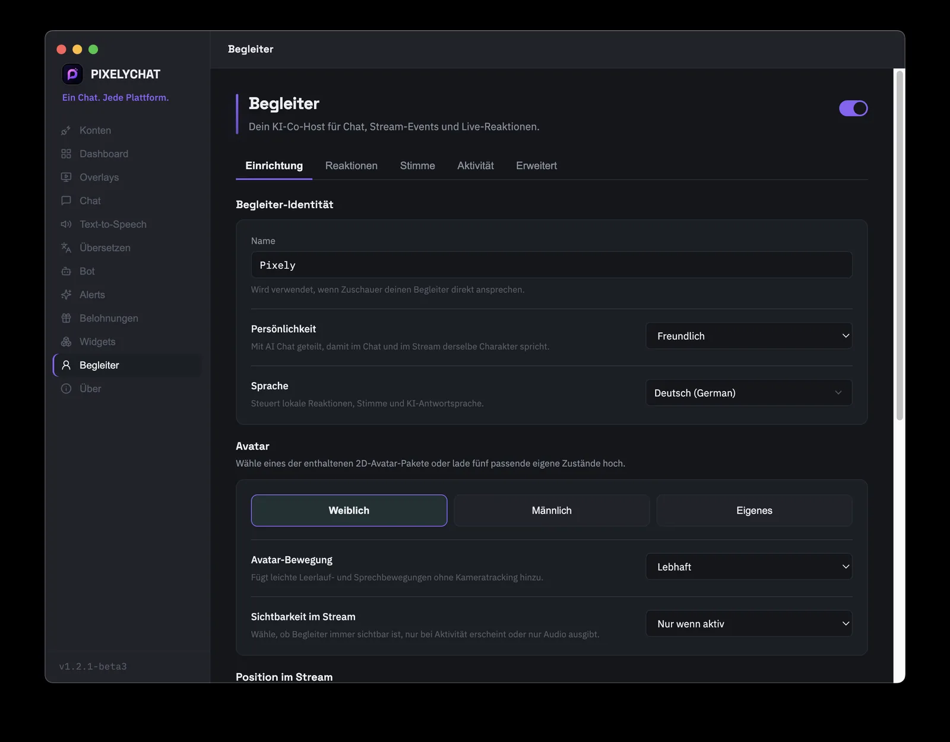Click the tagline Ein Chat. Jede Plattform.
The width and height of the screenshot is (950, 742).
coord(115,97)
